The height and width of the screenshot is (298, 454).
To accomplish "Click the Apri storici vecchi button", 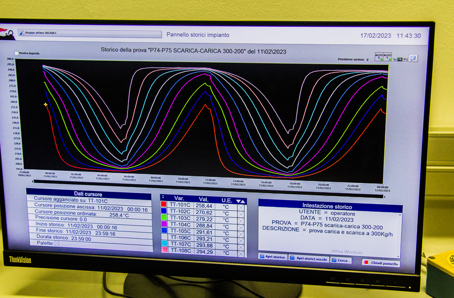I will [x=309, y=259].
